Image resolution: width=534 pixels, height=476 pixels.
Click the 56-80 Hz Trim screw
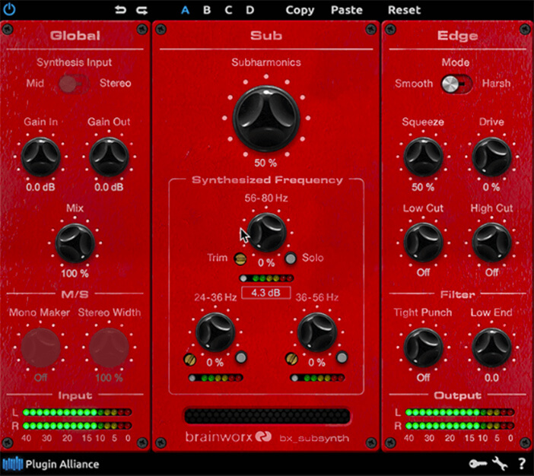tap(240, 259)
